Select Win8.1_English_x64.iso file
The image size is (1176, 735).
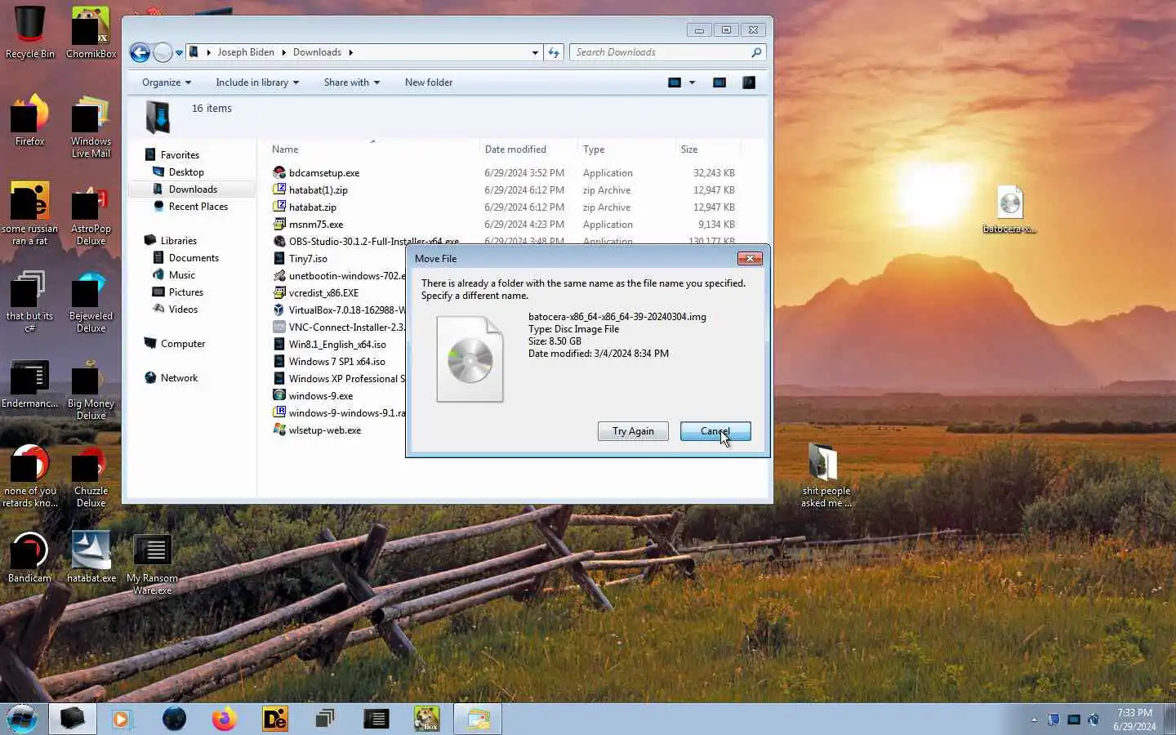click(337, 345)
